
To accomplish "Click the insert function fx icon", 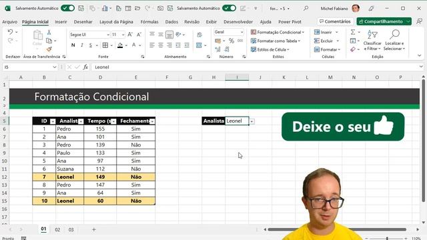I will click(85, 67).
